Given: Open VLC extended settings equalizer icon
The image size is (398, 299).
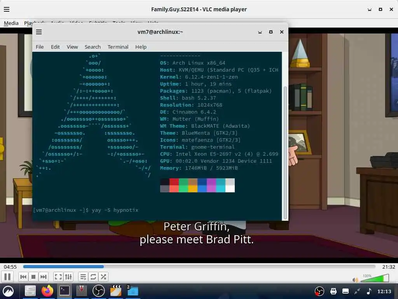Looking at the screenshot, I should click(x=68, y=277).
